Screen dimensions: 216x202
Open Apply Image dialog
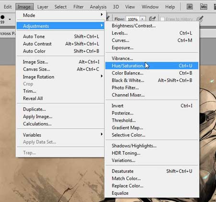pos(60,116)
